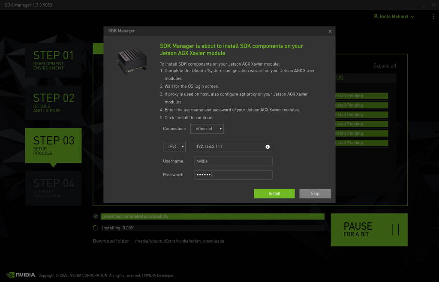Expand the Hello Mehmet account menu

point(394,17)
